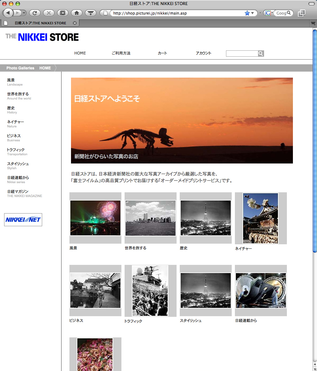Open the fireworks thumbnail for 風景
The width and height of the screenshot is (317, 371).
(x=95, y=218)
